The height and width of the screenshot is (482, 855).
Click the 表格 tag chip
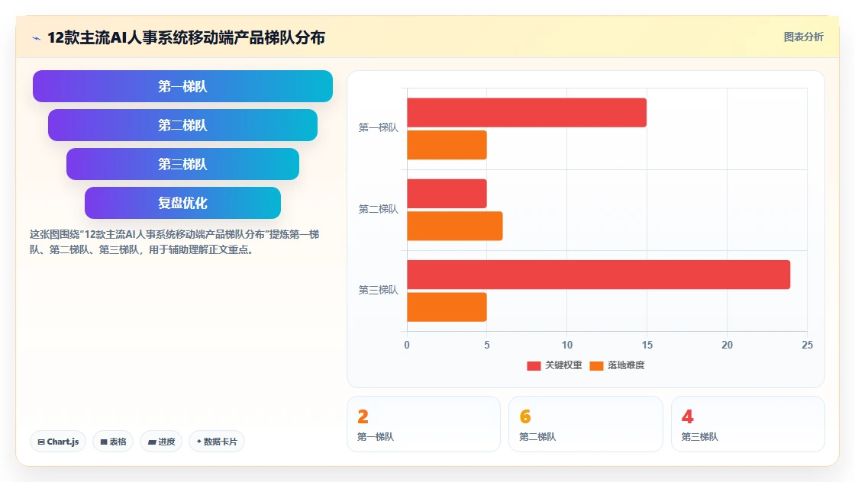(113, 441)
